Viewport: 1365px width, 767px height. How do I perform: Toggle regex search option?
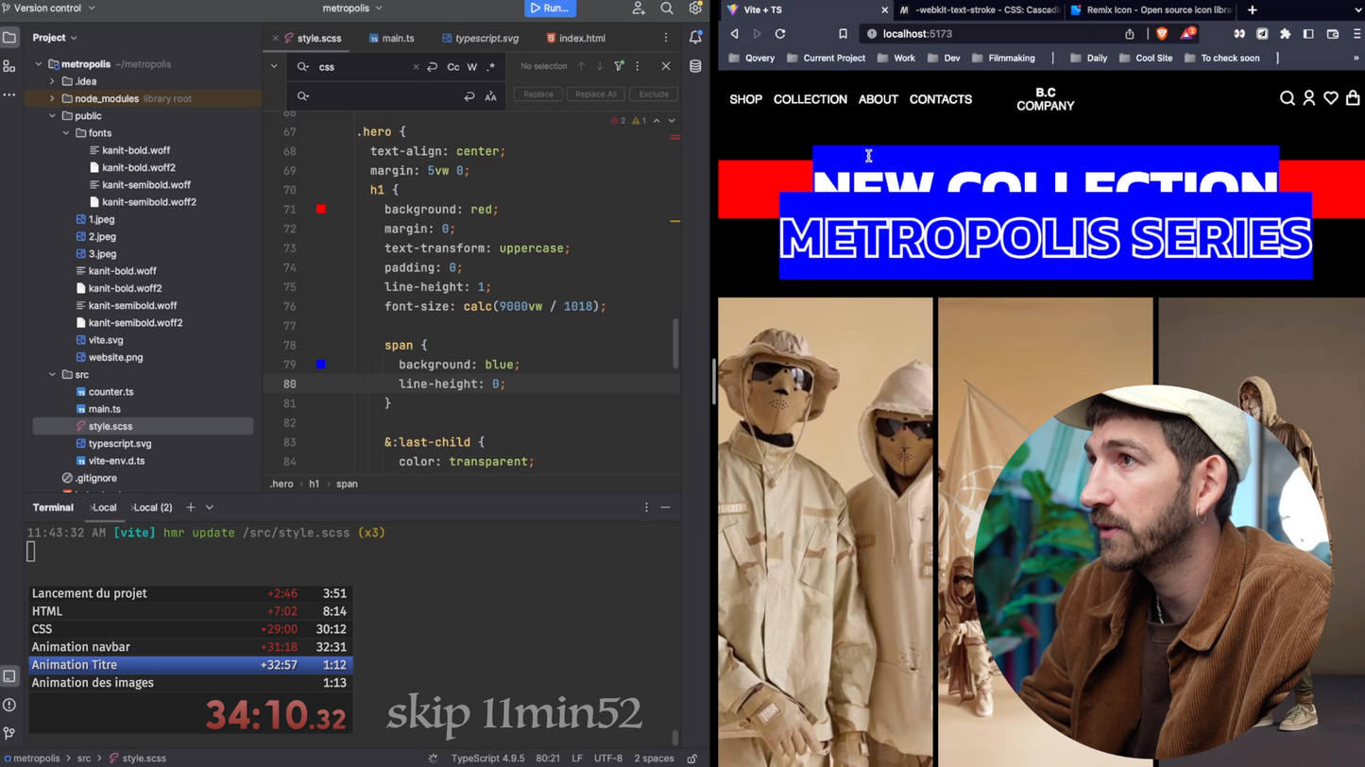click(490, 67)
